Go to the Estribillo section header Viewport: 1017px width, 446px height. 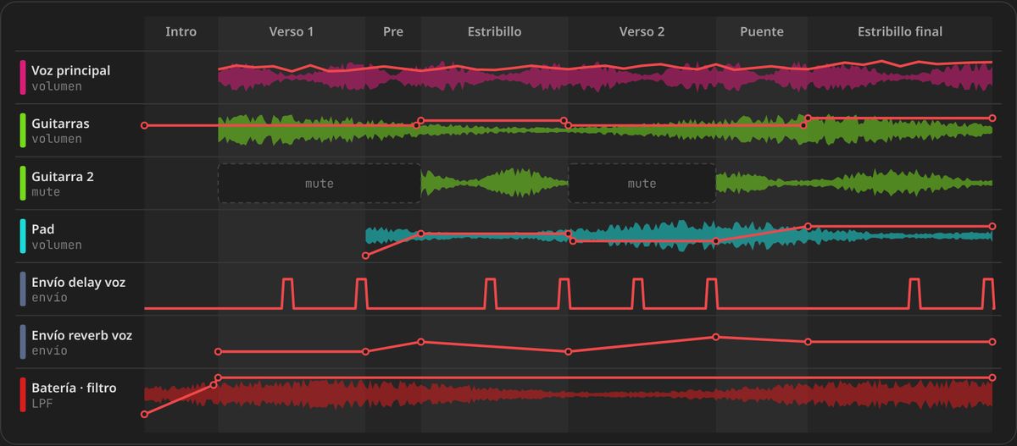(494, 31)
